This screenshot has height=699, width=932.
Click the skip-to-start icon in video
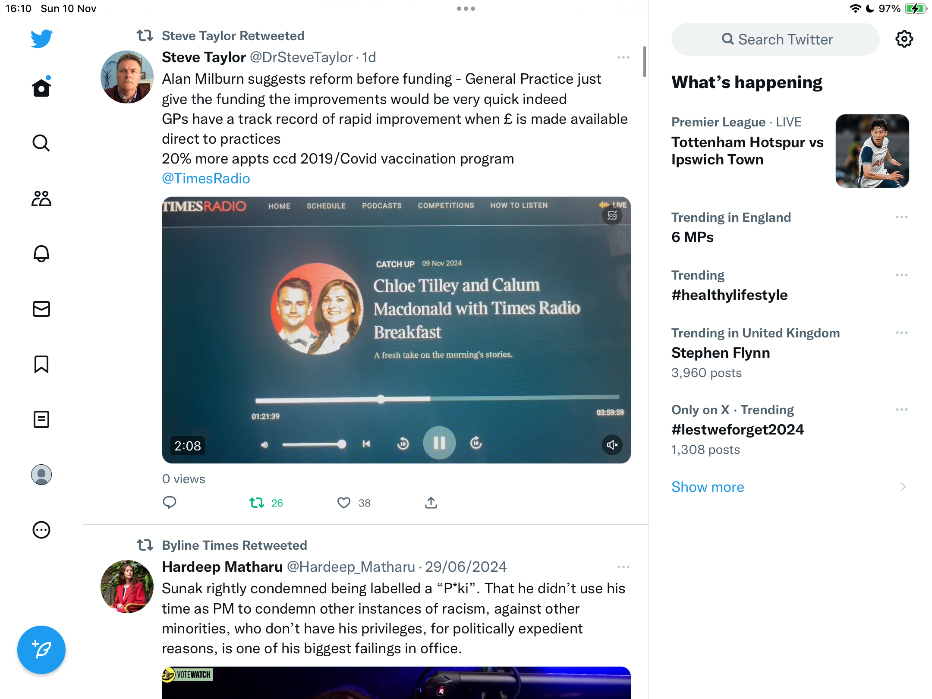[x=366, y=444]
